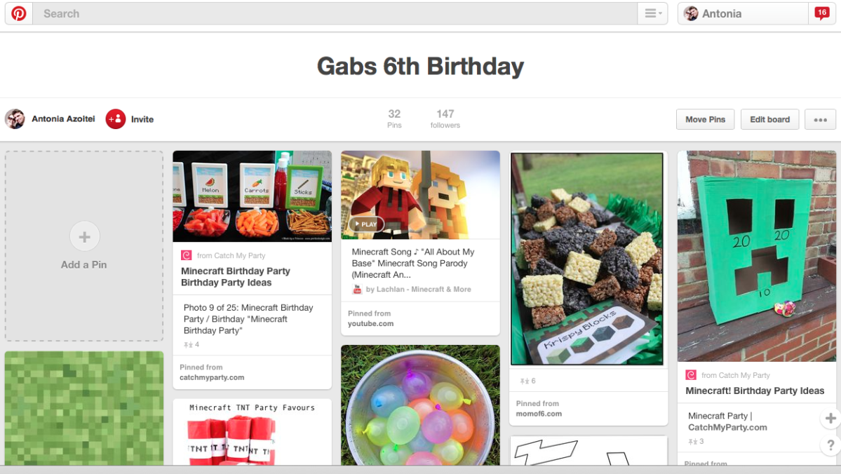Click the Pinterest logo icon
The height and width of the screenshot is (474, 841).
tap(19, 13)
